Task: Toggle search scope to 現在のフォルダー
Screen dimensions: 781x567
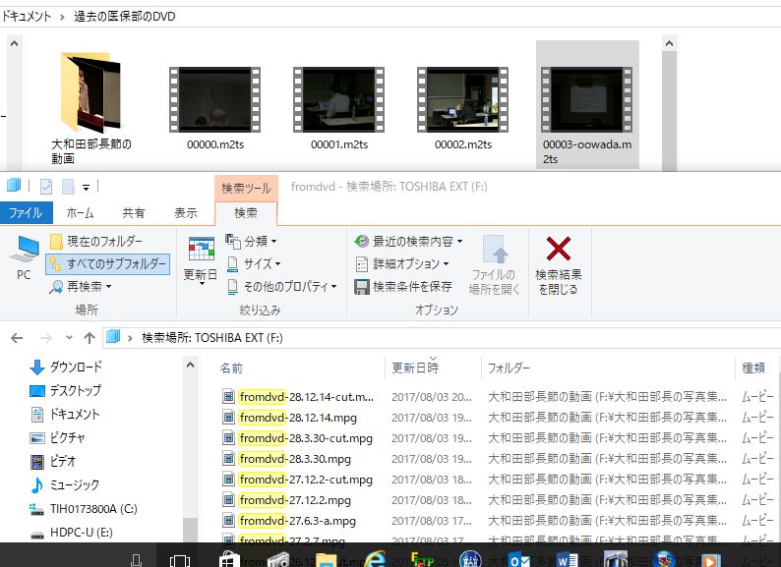Action: (96, 242)
